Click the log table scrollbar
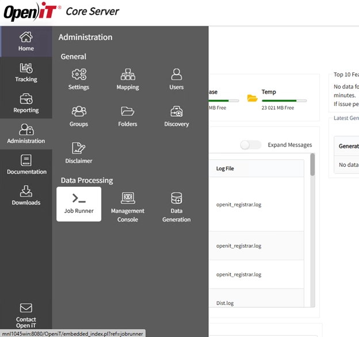This screenshot has height=337, width=359. [x=312, y=164]
